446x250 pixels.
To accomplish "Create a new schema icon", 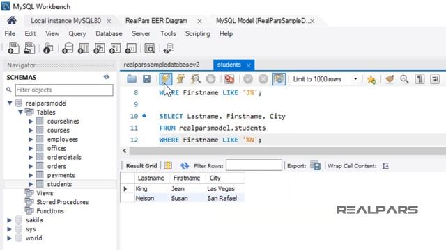I will click(x=68, y=49).
